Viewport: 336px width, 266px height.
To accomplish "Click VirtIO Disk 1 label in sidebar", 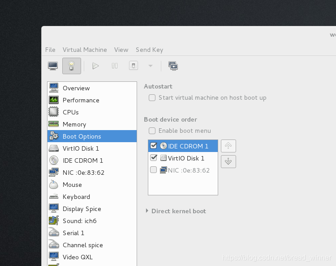I will [x=81, y=148].
